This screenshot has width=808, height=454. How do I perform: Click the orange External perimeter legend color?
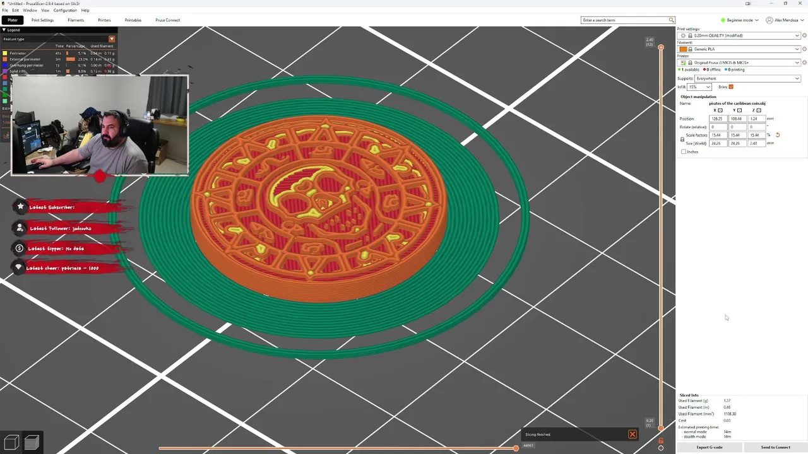pyautogui.click(x=5, y=59)
